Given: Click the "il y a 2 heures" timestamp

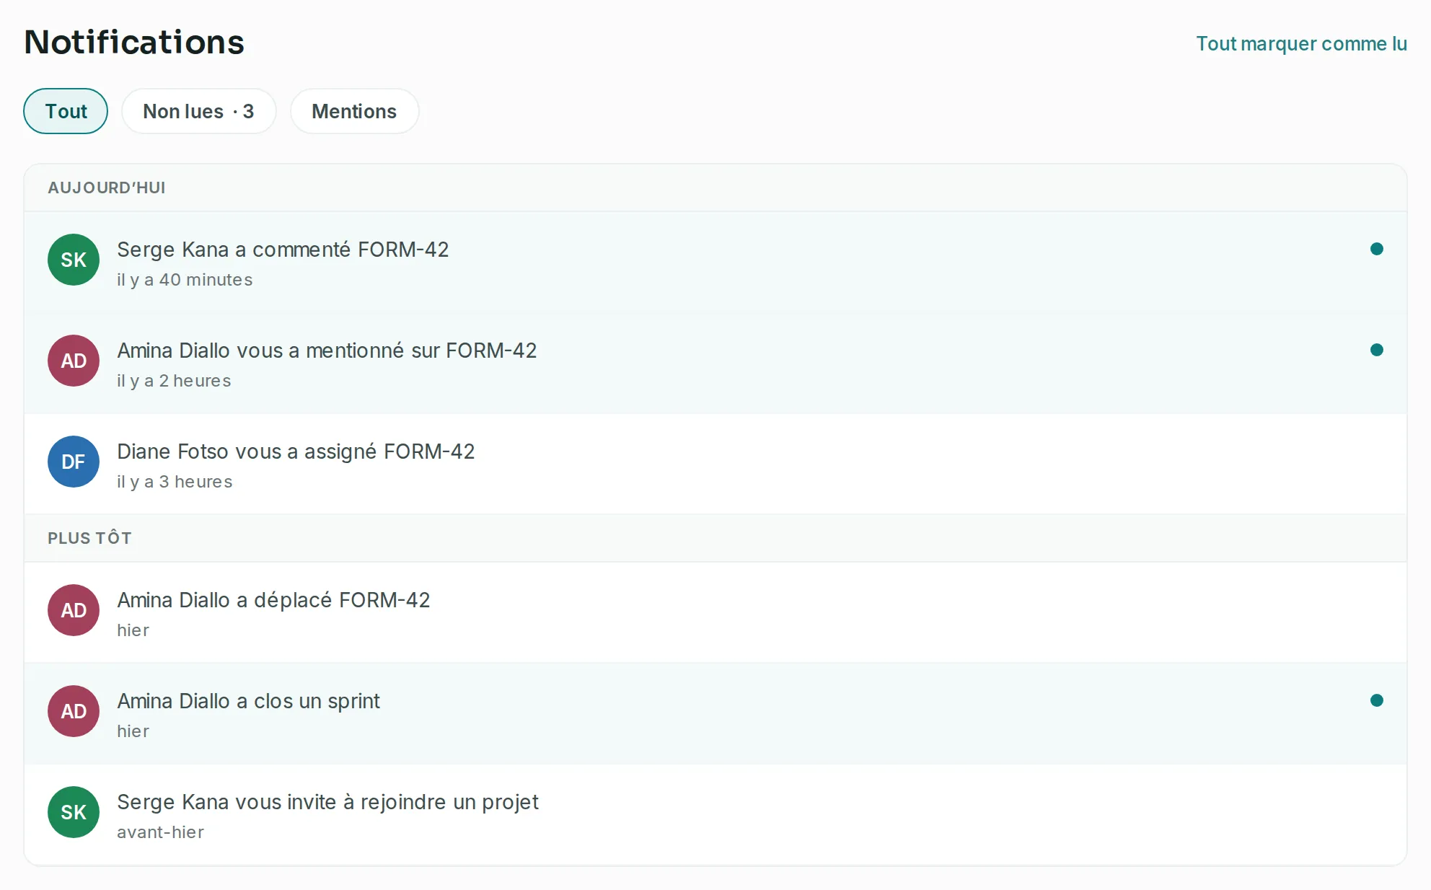Looking at the screenshot, I should [174, 381].
